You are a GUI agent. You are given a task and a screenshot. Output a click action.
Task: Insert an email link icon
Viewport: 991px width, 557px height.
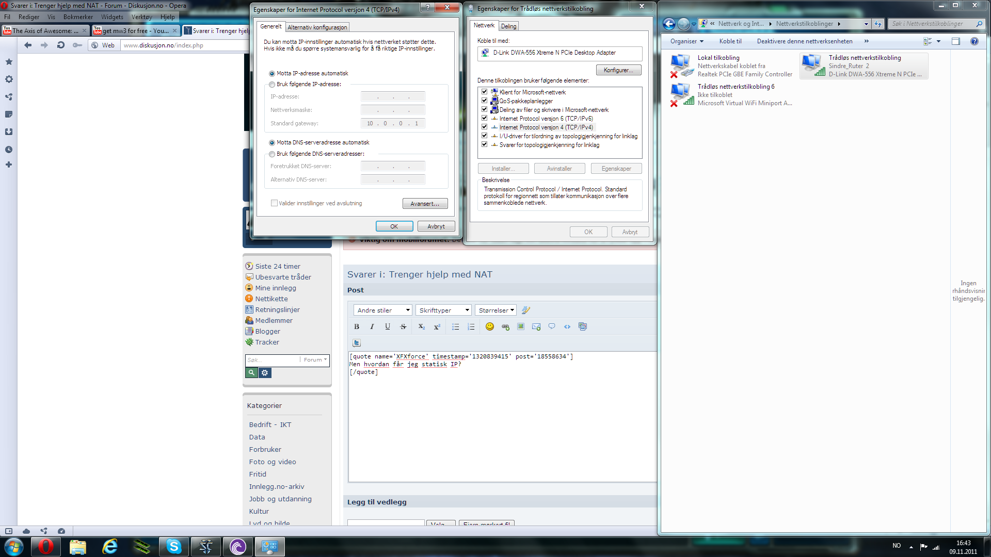pos(536,326)
